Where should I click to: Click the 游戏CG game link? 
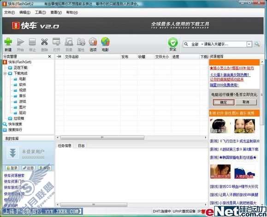234,187
